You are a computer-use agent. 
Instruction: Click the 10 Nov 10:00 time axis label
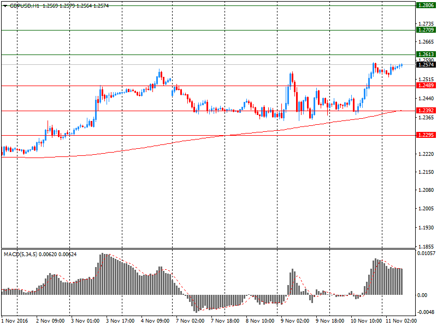click(x=366, y=320)
